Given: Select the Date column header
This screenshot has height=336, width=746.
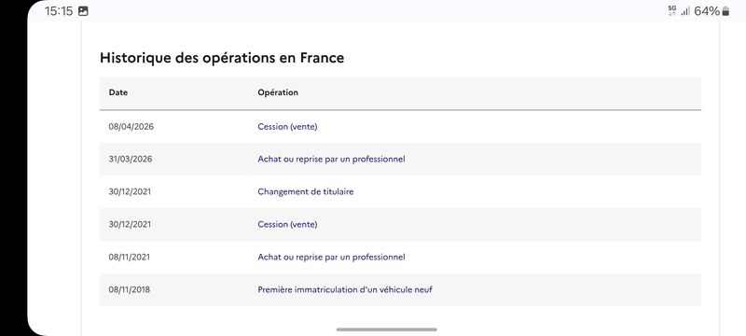Looking at the screenshot, I should (x=118, y=92).
